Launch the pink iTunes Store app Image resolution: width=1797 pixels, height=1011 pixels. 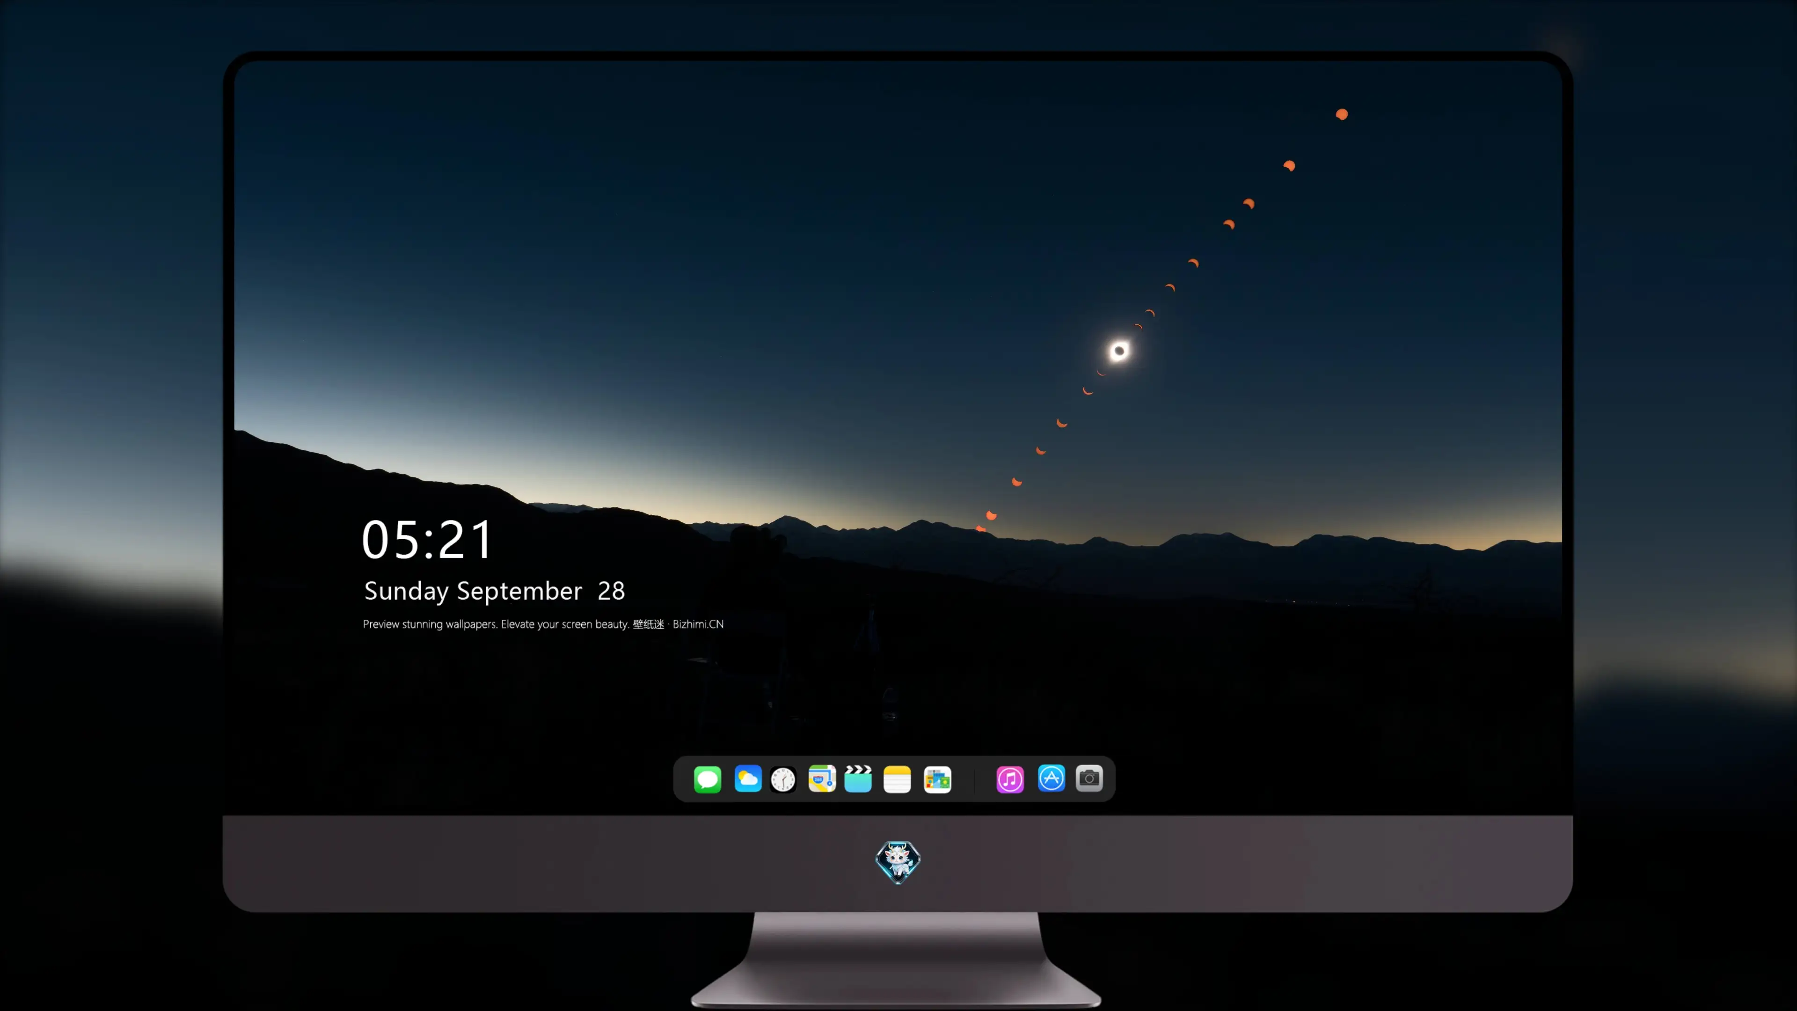(1010, 779)
